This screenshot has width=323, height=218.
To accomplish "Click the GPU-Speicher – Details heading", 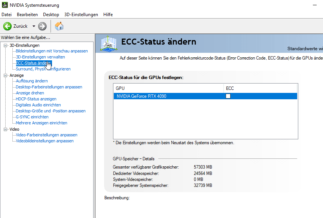I will (134, 159).
